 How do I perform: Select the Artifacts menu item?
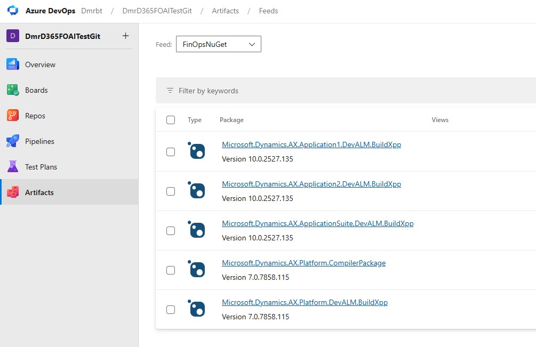(69, 192)
